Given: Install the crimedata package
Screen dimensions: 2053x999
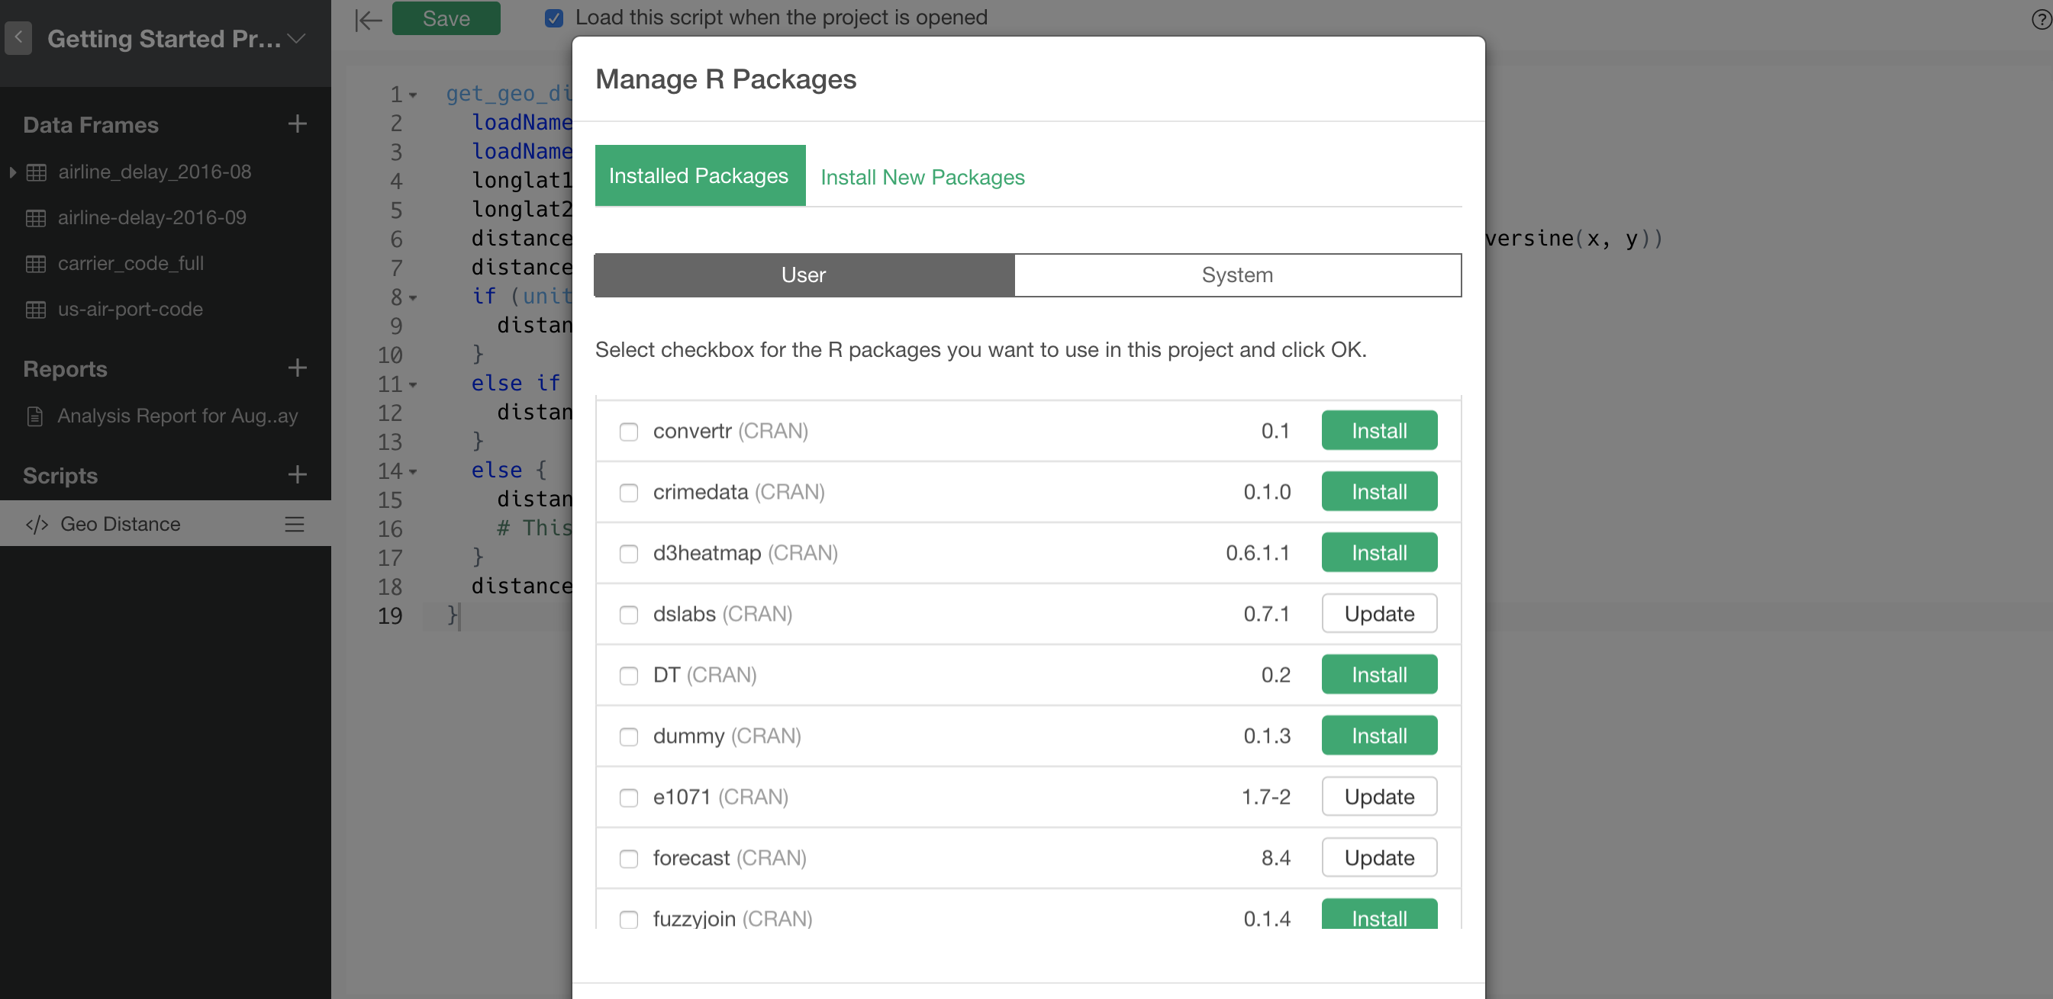Looking at the screenshot, I should pyautogui.click(x=1379, y=492).
